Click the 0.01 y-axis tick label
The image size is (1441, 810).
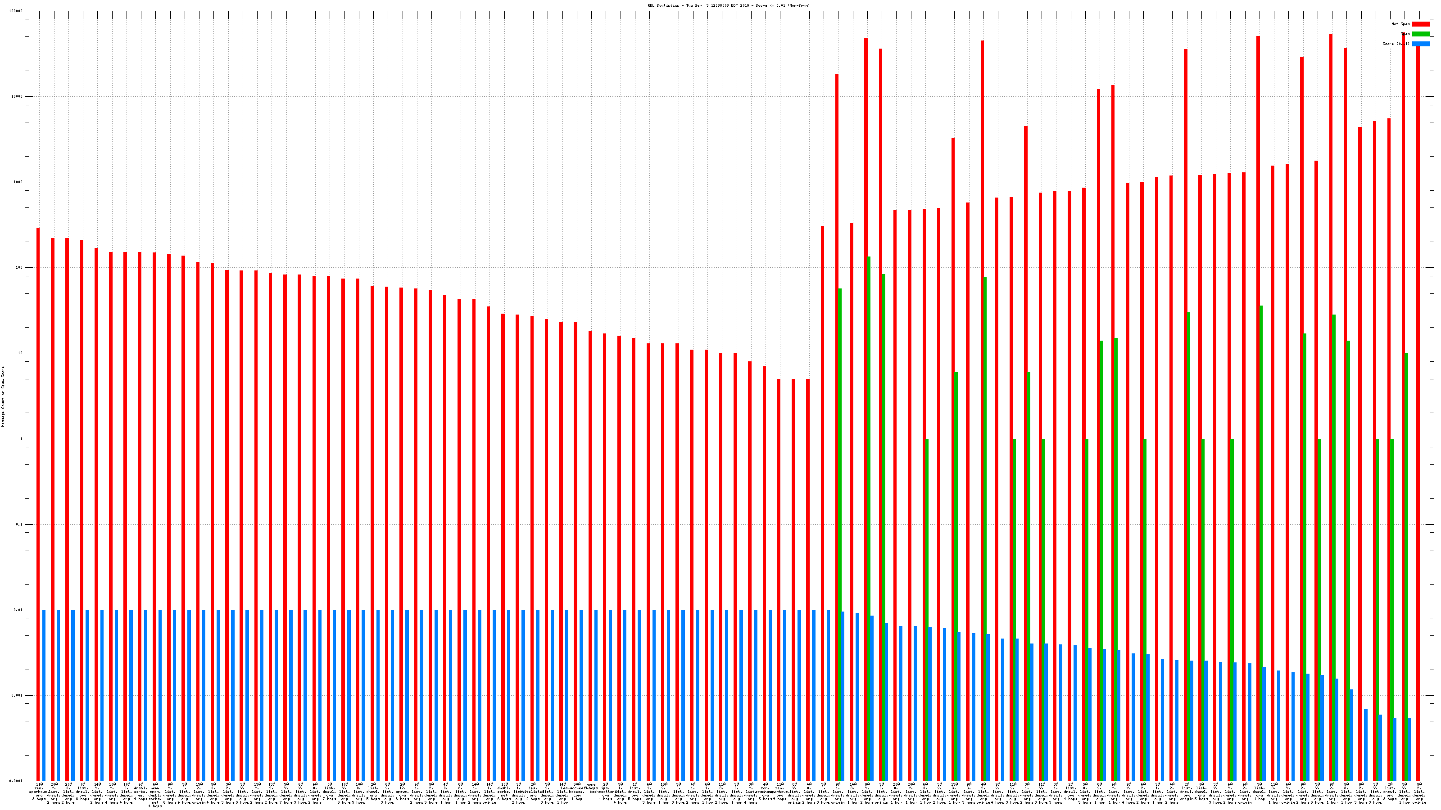pyautogui.click(x=18, y=610)
